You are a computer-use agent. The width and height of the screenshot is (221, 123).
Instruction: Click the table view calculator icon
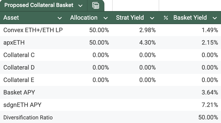coord(96,6)
